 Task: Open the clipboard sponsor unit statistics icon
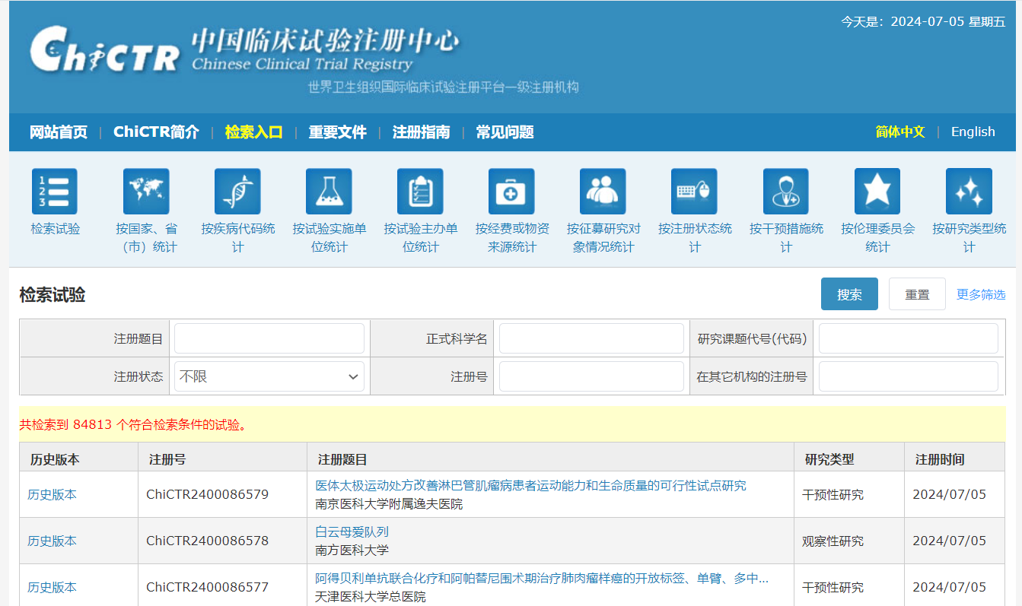(420, 192)
